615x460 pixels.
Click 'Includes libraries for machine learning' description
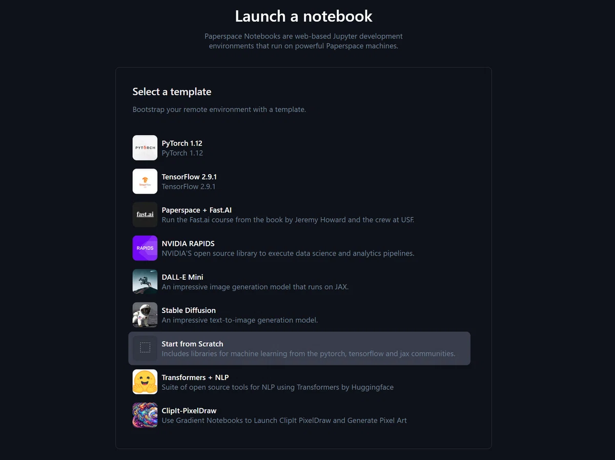[309, 353]
